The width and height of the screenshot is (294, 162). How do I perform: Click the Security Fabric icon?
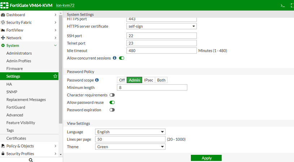point(3,22)
